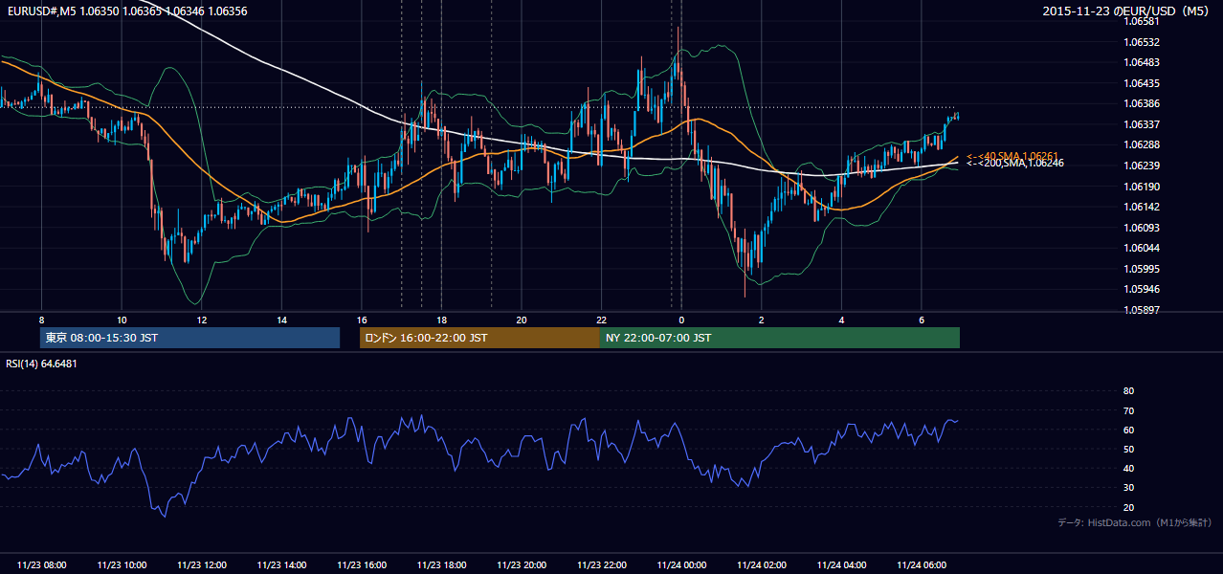The image size is (1223, 574).
Task: Click the 11/24 02:00 date label
Action: [762, 564]
